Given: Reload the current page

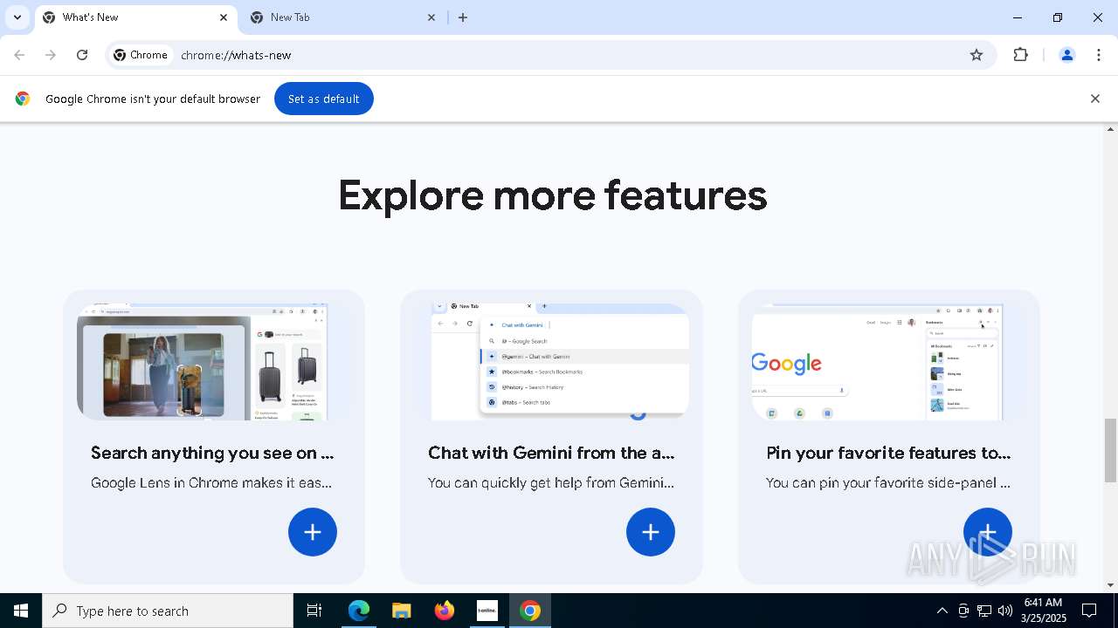Looking at the screenshot, I should (x=82, y=55).
